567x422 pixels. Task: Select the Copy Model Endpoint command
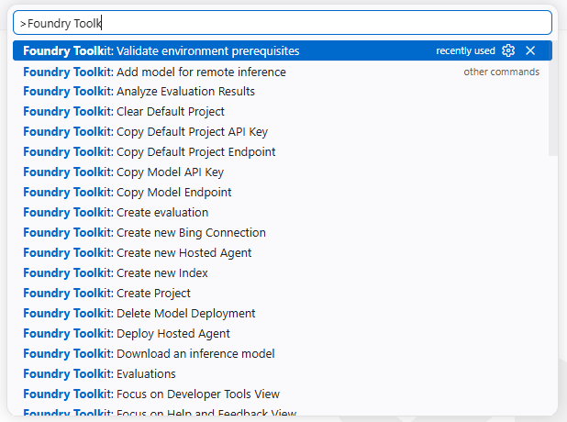click(281, 193)
